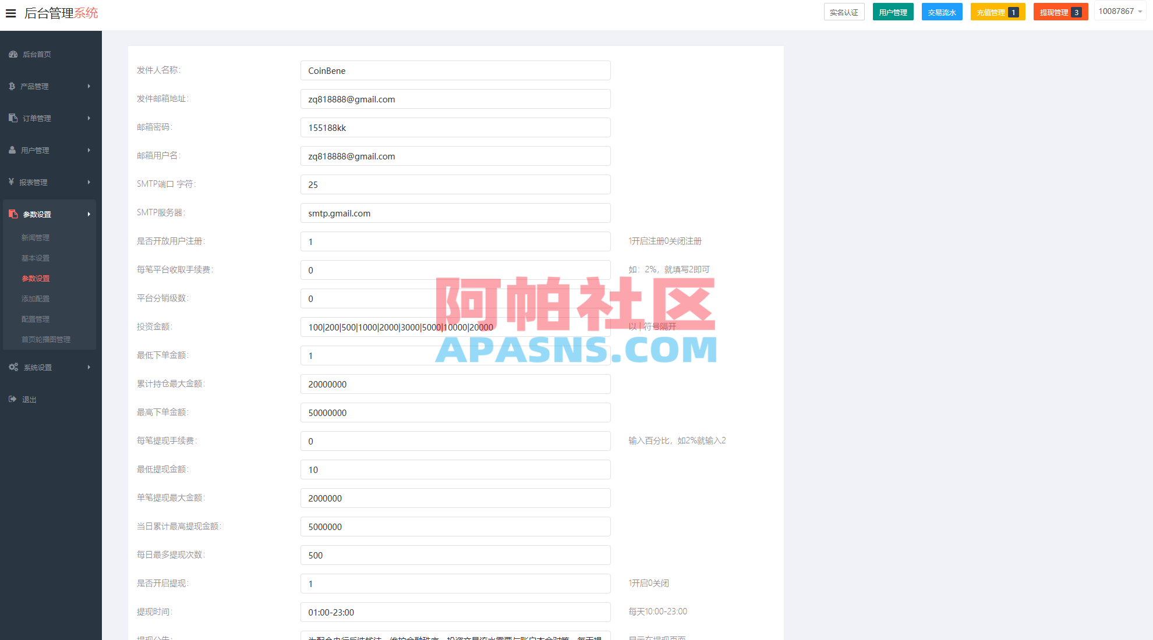The image size is (1153, 640).
Task: Open the 10087867 account dropdown
Action: tap(1119, 10)
